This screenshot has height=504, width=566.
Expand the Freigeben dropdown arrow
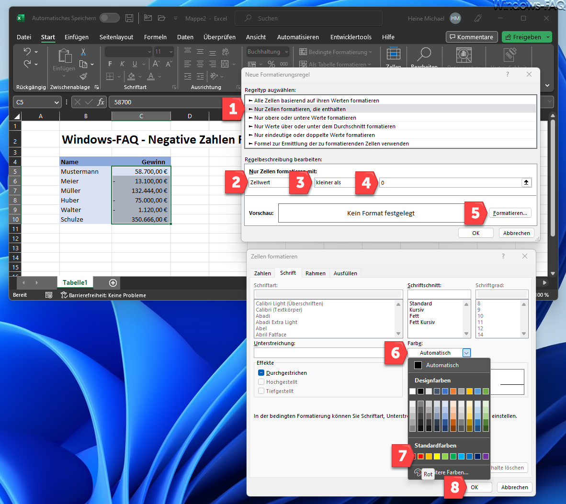[x=548, y=37]
